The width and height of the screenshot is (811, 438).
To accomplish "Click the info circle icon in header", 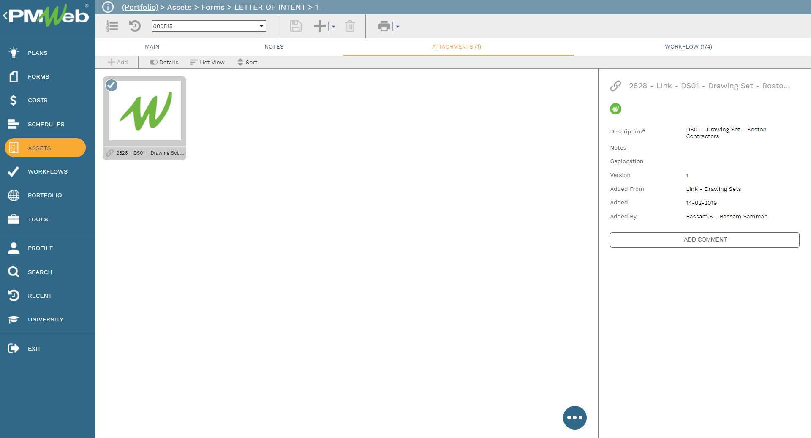I will pyautogui.click(x=108, y=7).
